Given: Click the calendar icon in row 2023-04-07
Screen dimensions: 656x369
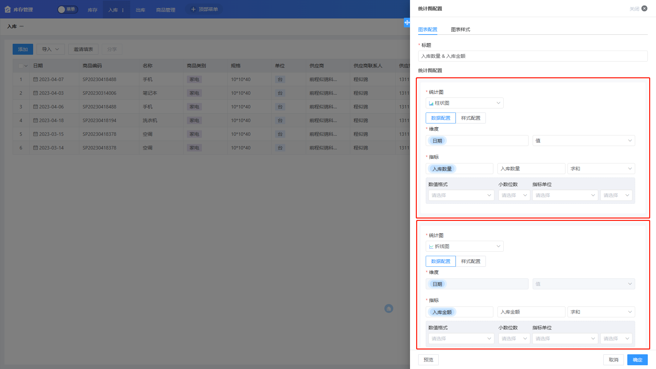Looking at the screenshot, I should click(36, 79).
